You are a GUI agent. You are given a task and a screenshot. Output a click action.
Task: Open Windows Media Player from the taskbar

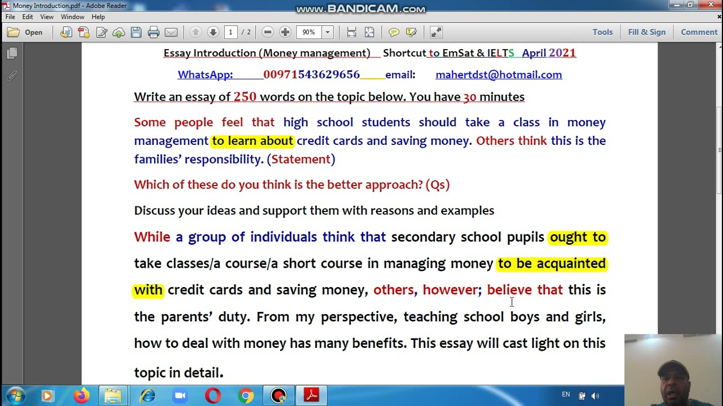pos(47,396)
